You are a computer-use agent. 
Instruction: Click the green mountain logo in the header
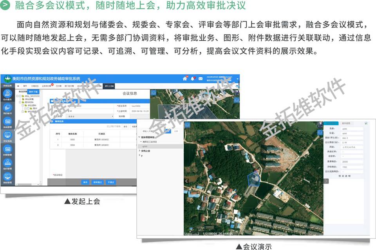[8, 79]
